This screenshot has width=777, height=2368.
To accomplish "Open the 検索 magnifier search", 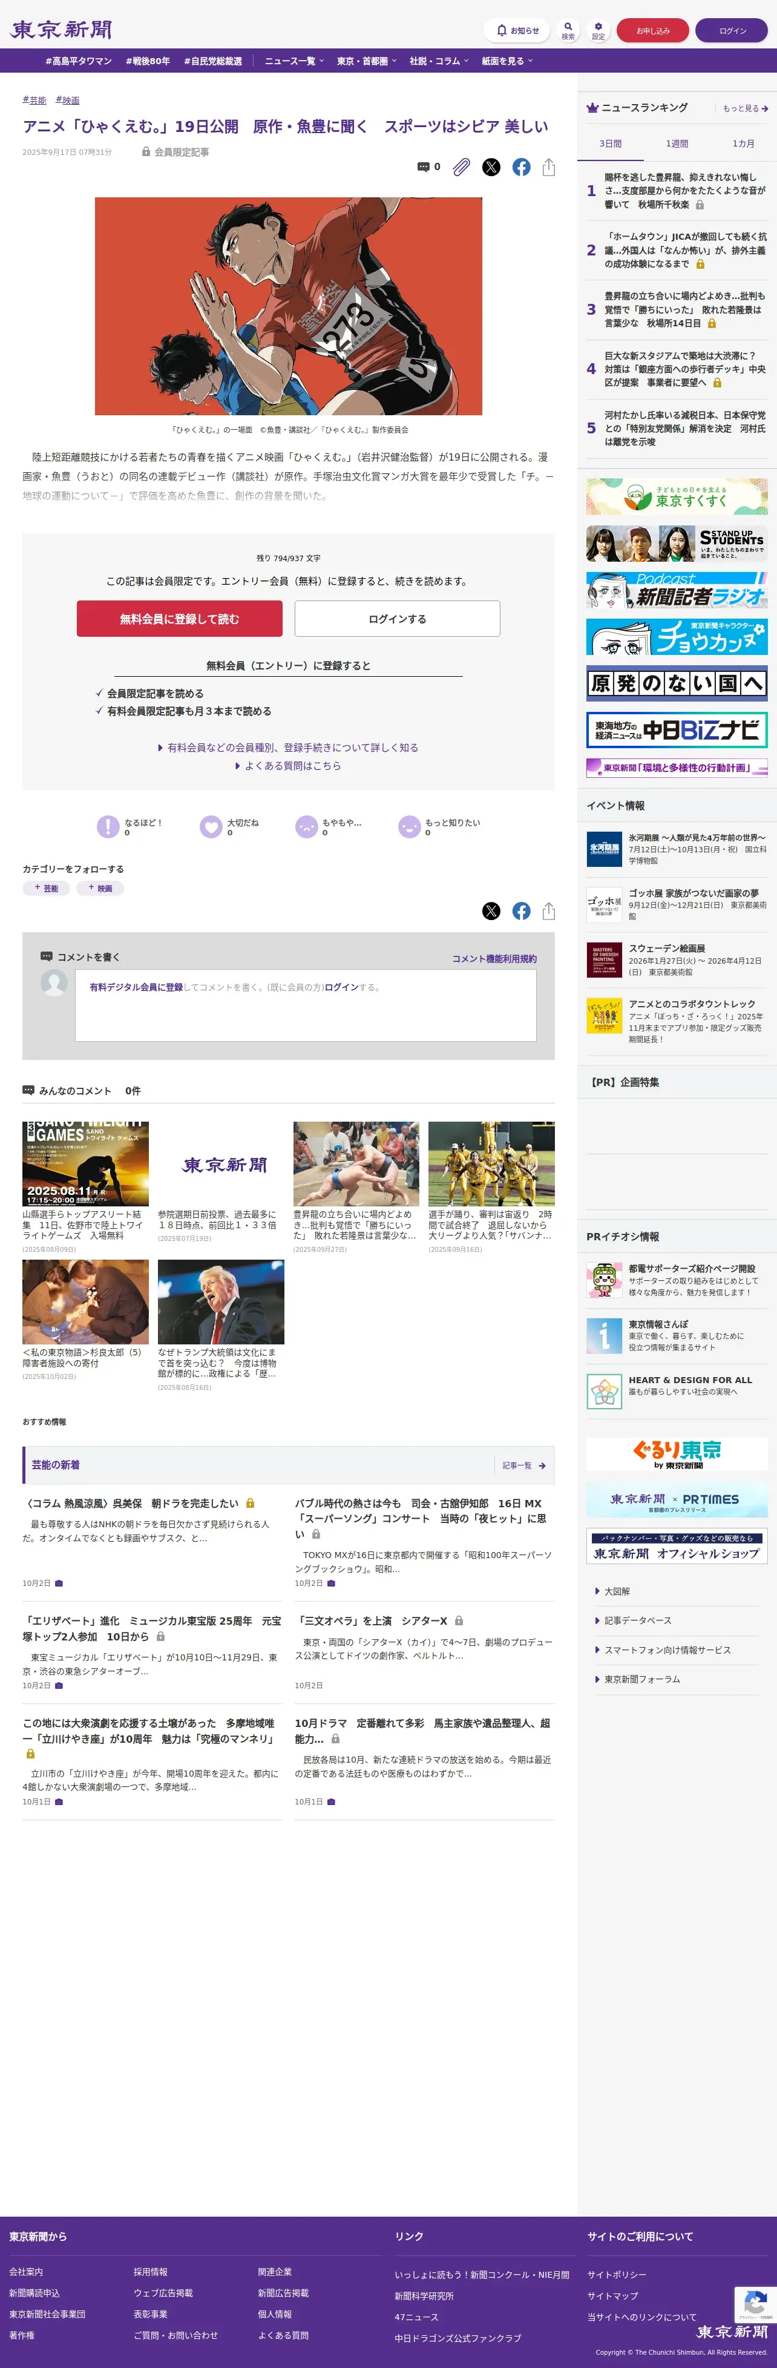I will [x=568, y=30].
